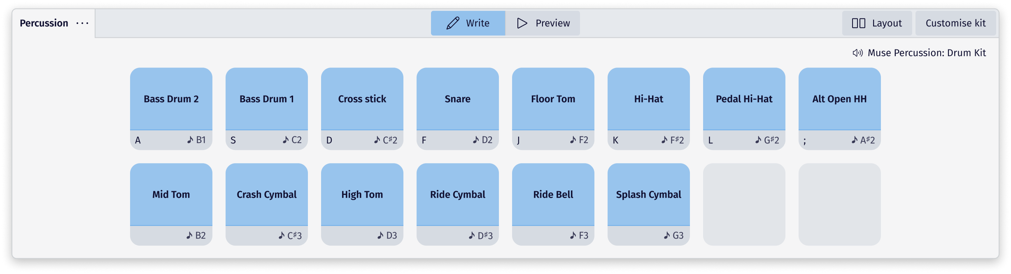Switch to Preview mode
The image size is (1011, 274).
click(543, 23)
